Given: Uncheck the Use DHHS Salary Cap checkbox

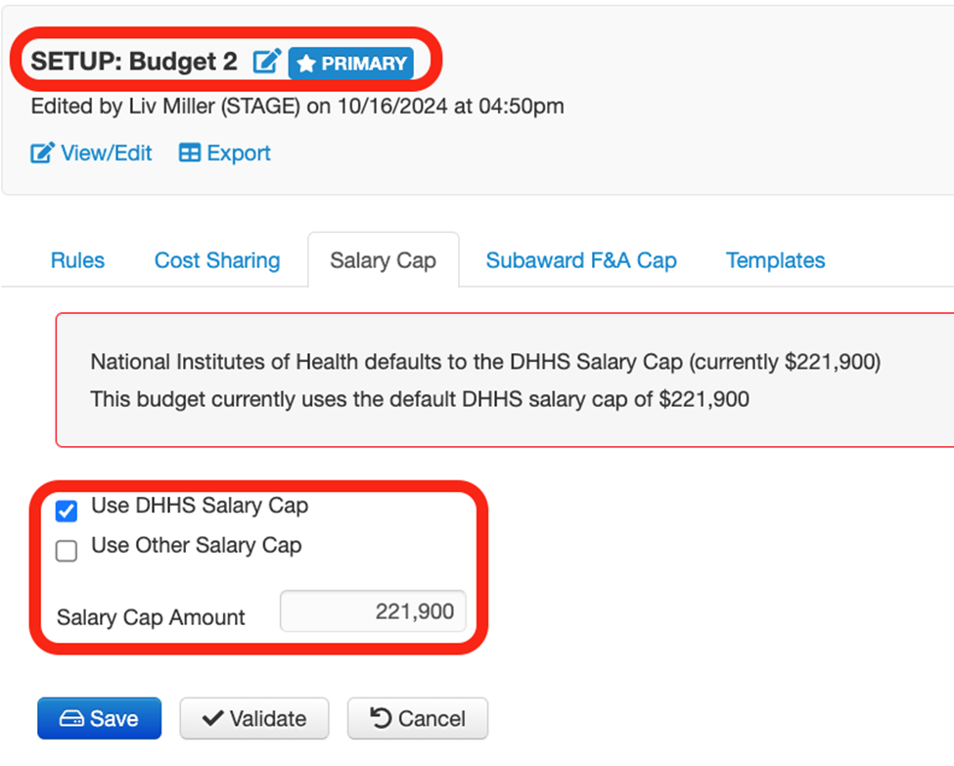Looking at the screenshot, I should (67, 511).
